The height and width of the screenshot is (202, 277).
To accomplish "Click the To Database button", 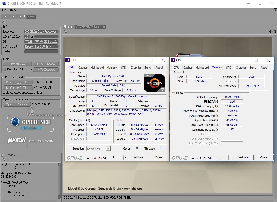I will (46, 70).
